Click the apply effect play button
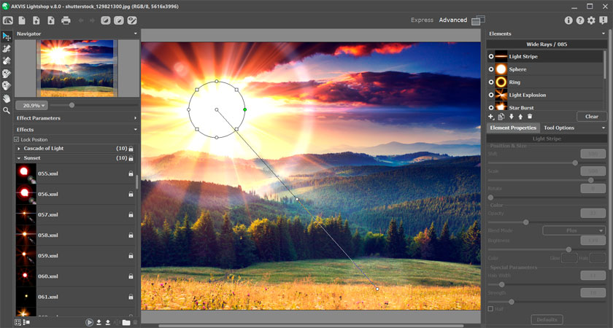The width and height of the screenshot is (613, 328). point(90,322)
